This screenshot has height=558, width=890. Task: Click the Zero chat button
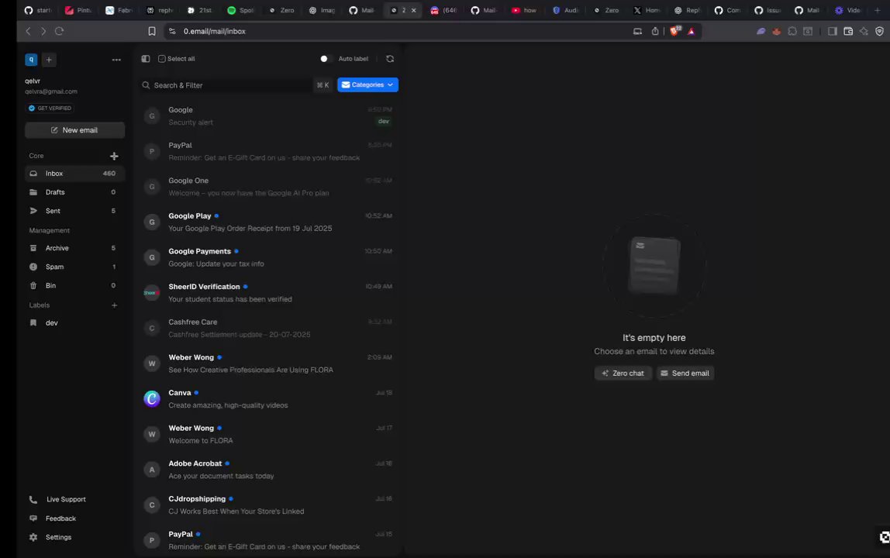(x=623, y=373)
